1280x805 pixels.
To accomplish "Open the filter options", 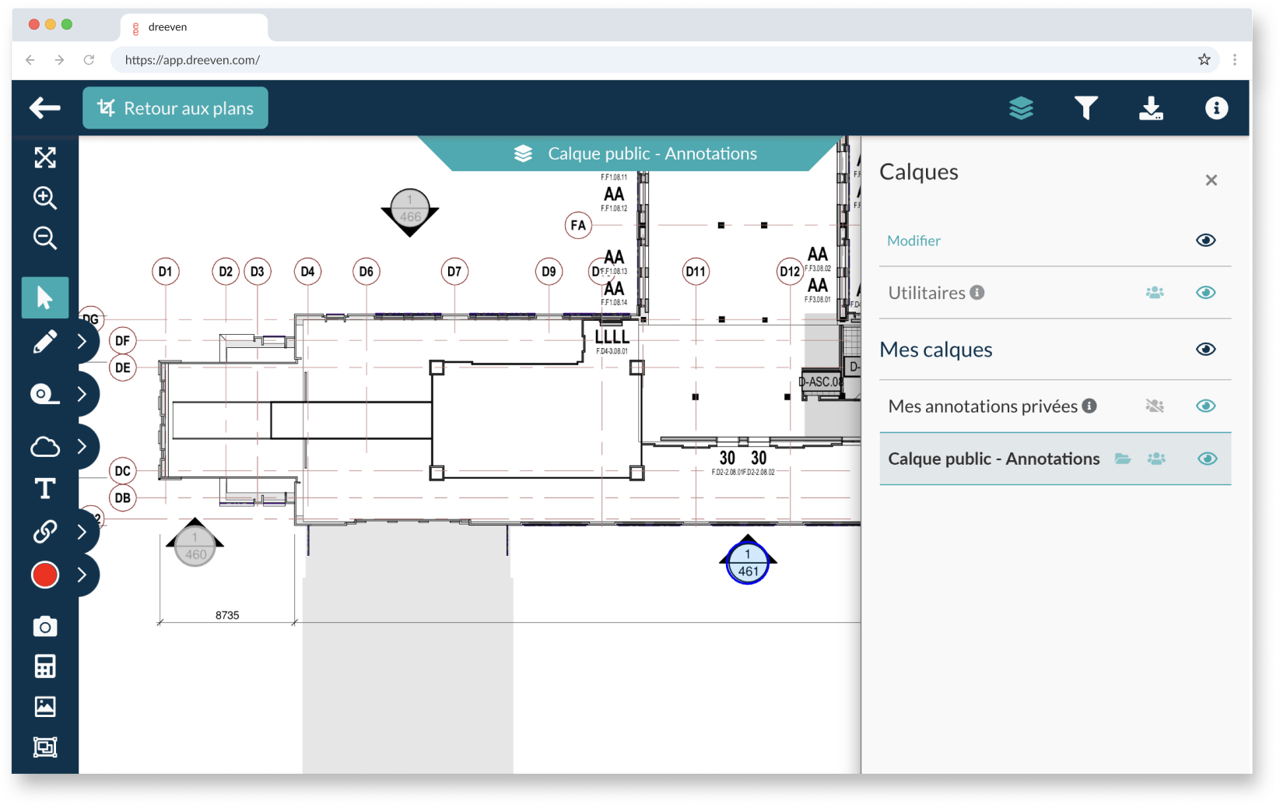I will [1086, 108].
